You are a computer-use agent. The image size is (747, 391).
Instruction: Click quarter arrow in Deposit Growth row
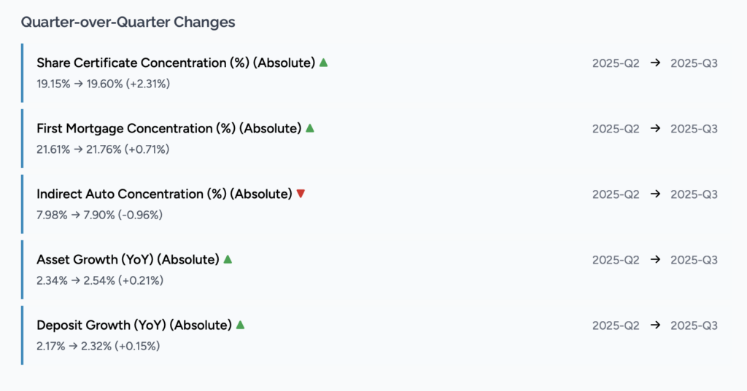[x=655, y=325]
